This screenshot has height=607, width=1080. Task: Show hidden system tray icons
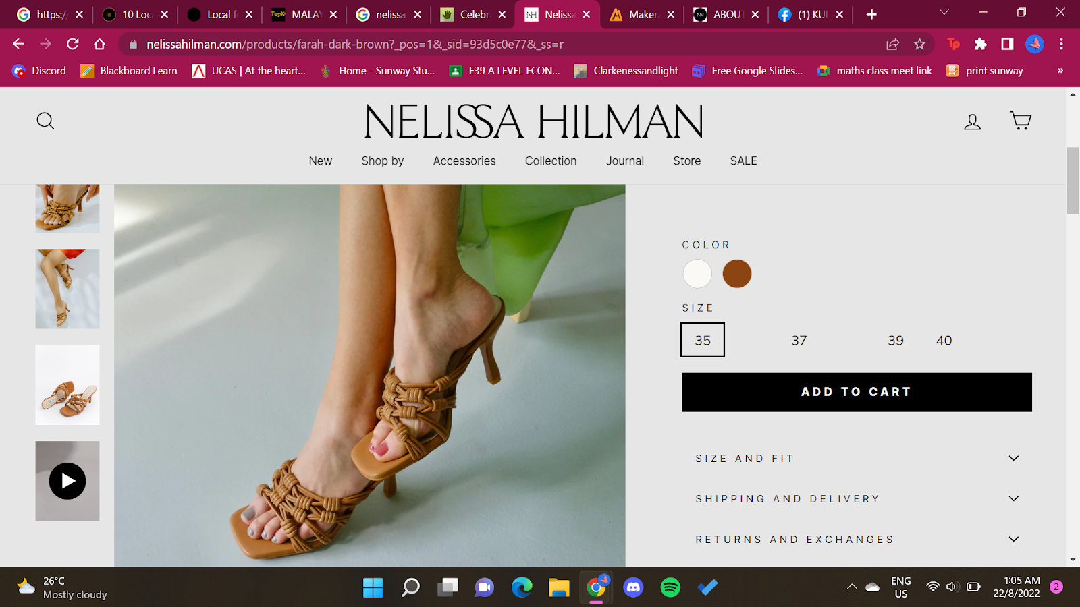[x=852, y=587]
